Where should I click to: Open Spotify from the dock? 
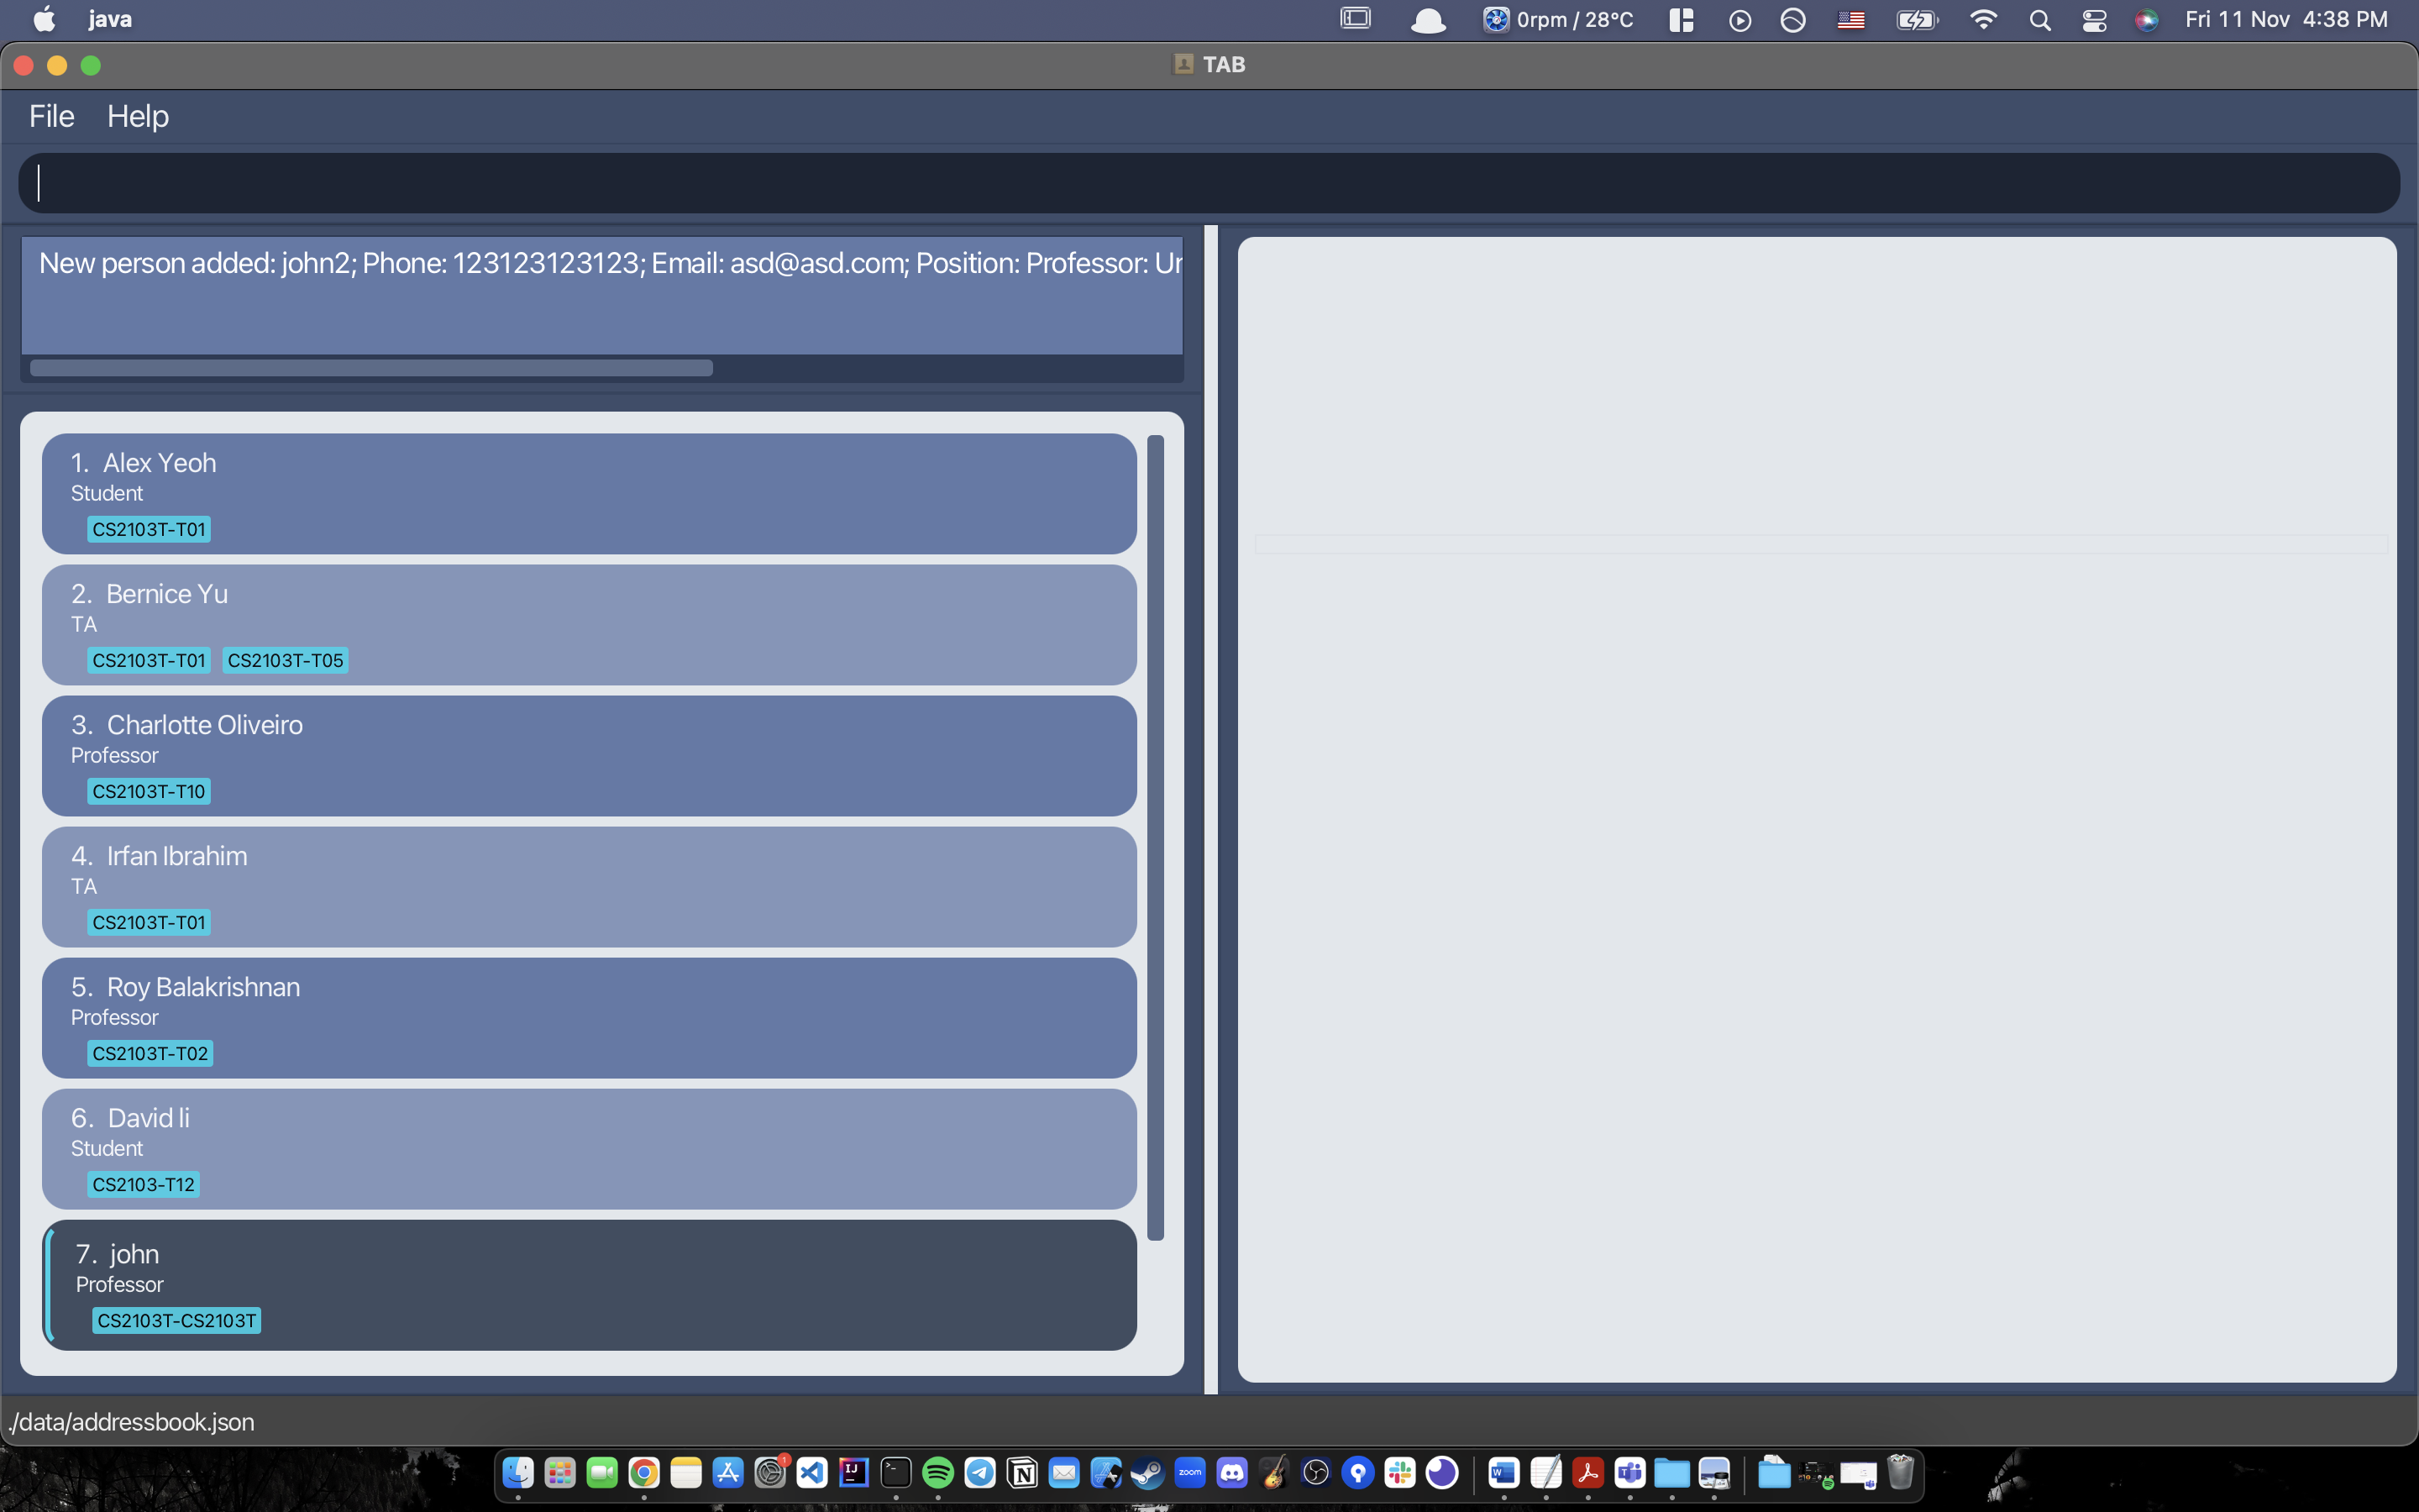tap(937, 1472)
